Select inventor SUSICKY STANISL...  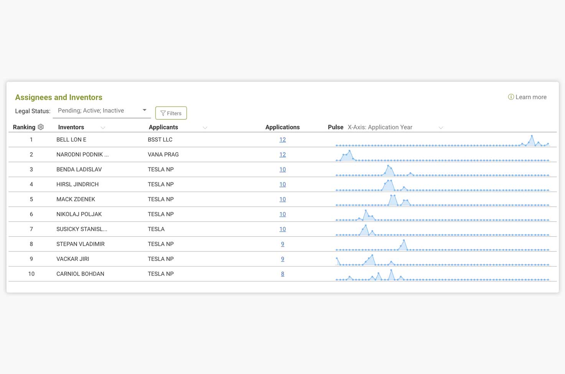(82, 230)
